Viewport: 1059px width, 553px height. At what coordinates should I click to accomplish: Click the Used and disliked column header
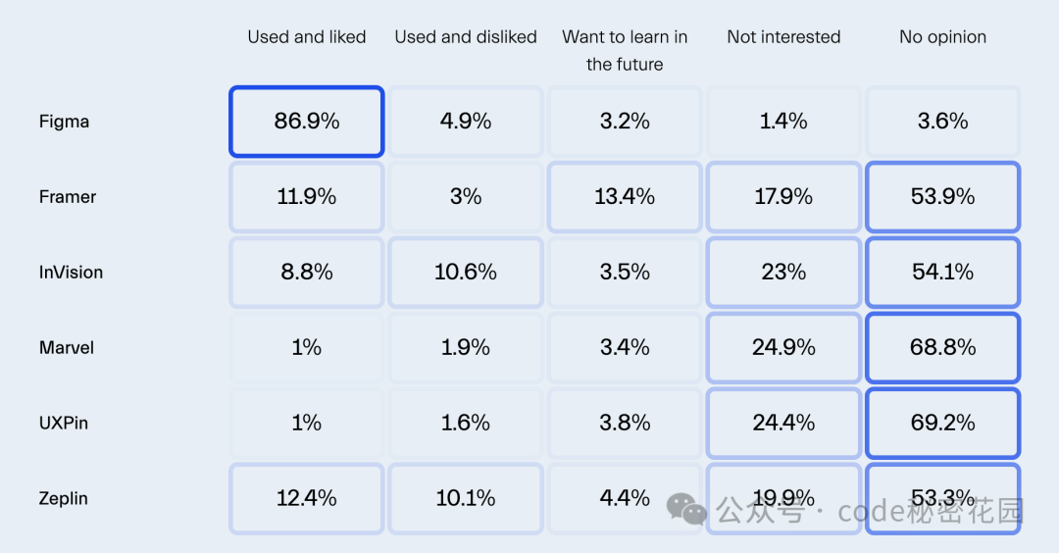click(x=466, y=37)
